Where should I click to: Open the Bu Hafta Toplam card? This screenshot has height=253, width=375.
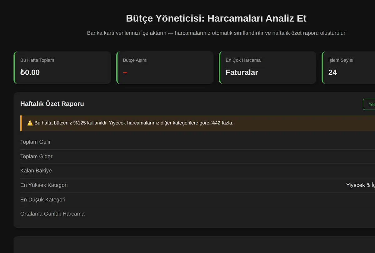click(62, 68)
